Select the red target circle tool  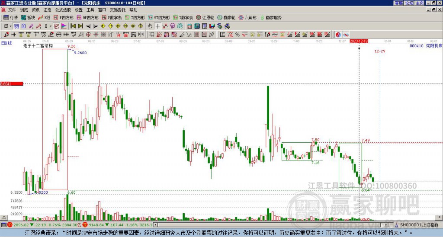(88, 35)
